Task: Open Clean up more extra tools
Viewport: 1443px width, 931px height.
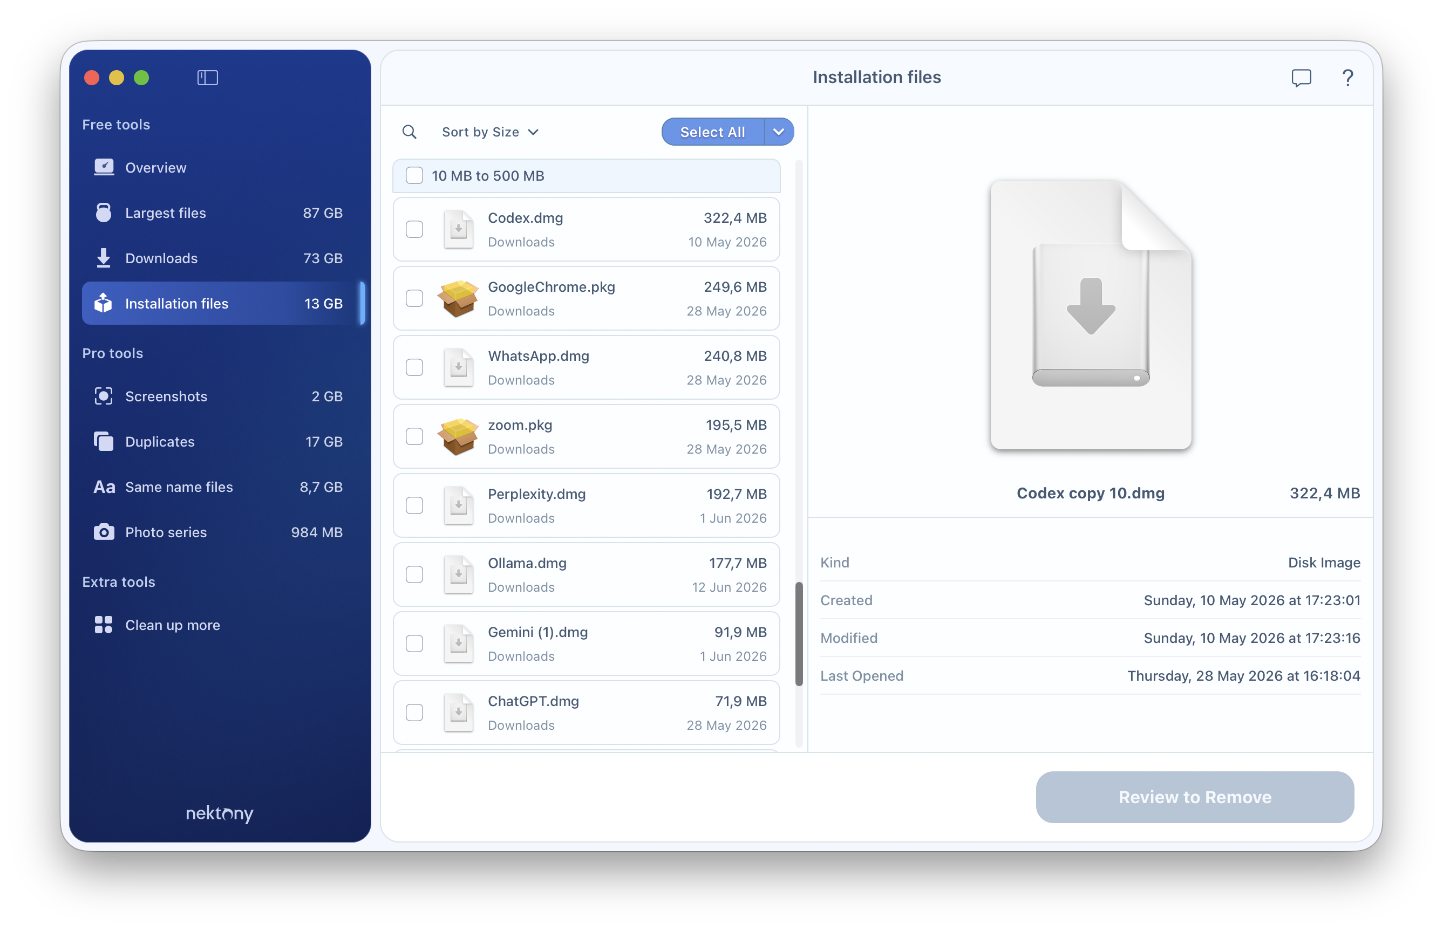Action: [221, 625]
